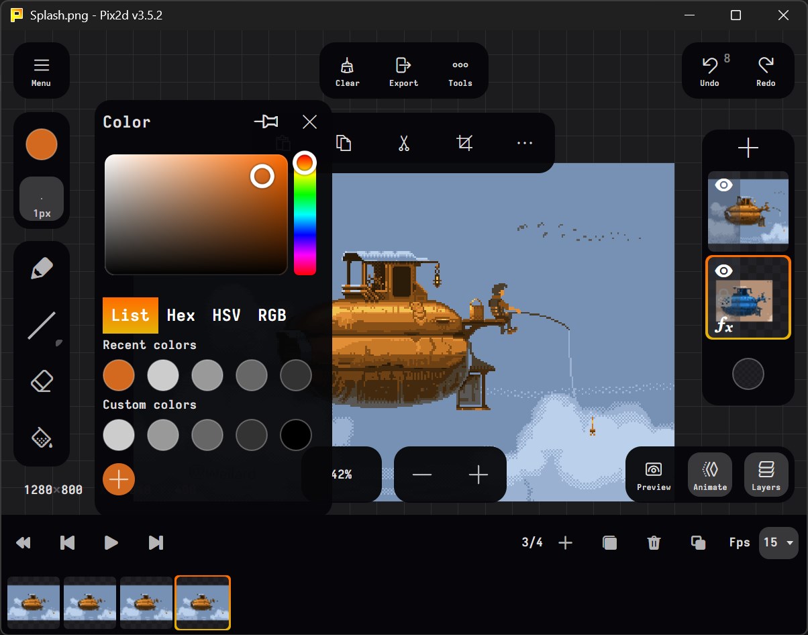
Task: Pick the darkest gray recent color
Action: [296, 375]
